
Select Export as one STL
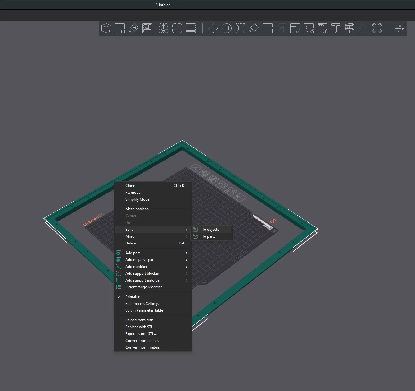141,334
